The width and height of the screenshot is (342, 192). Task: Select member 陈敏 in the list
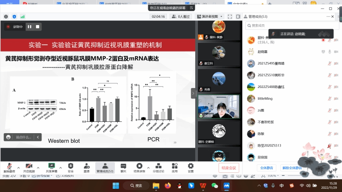click(292, 134)
